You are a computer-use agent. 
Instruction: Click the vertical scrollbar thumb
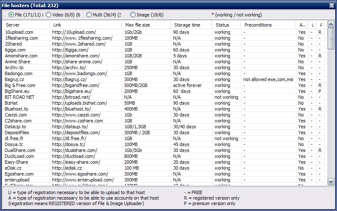331,38
